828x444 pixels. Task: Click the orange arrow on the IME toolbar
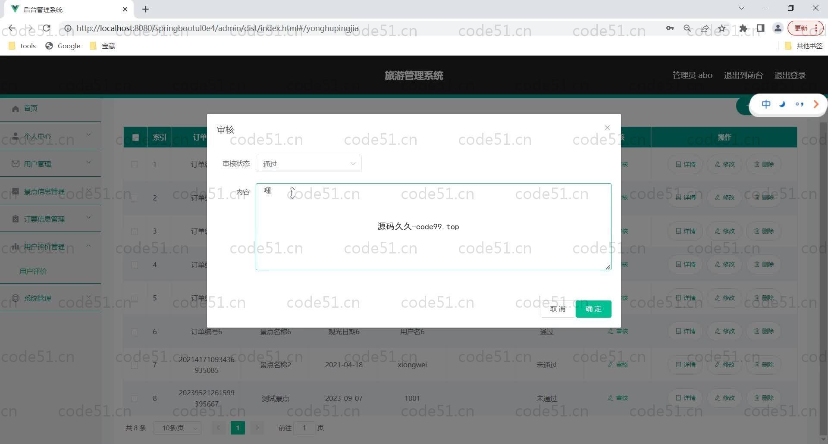pos(816,104)
